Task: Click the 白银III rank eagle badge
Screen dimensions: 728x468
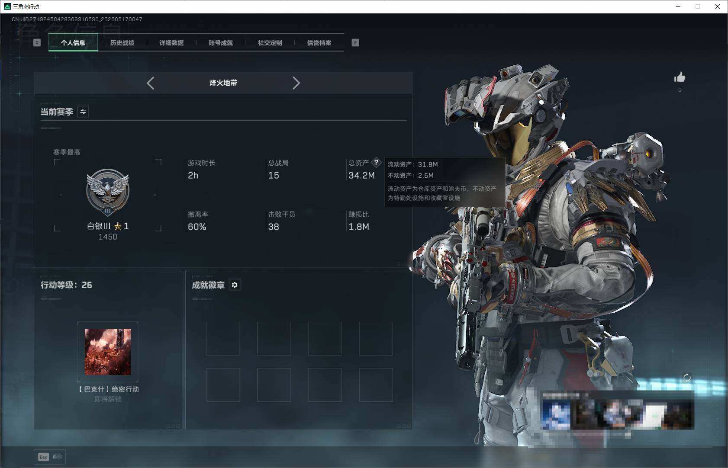Action: point(108,192)
